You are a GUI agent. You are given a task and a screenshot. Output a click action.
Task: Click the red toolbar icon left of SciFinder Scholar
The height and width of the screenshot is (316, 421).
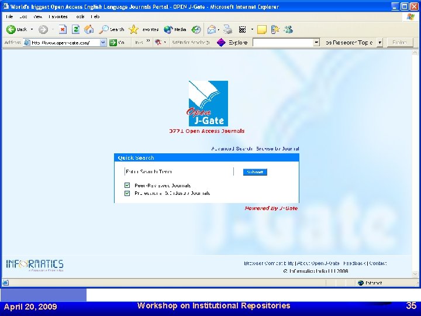pyautogui.click(x=158, y=43)
